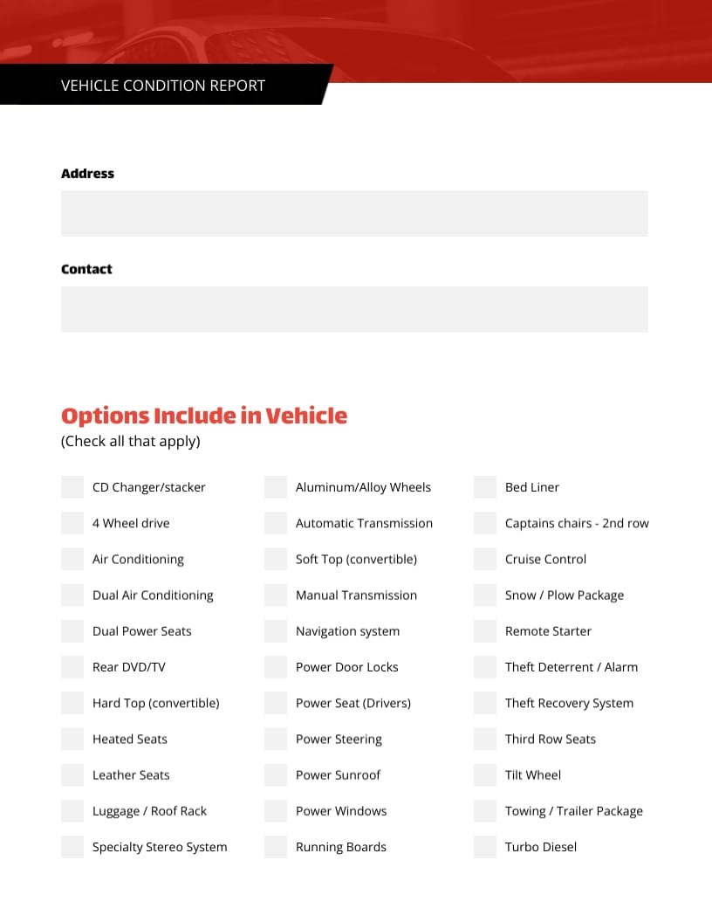The image size is (712, 922).
Task: Tick the 4 Wheel drive checkbox
Action: click(72, 523)
